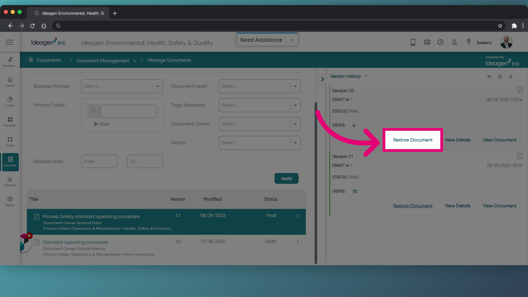Viewport: 528px width, 297px height.
Task: Toggle the eye icon in Version History
Action: coord(489,76)
